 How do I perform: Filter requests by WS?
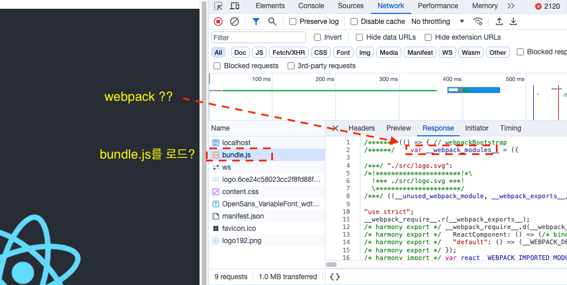point(447,52)
